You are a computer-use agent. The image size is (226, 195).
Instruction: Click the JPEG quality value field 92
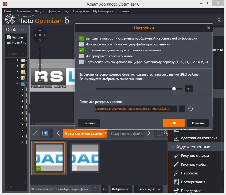pyautogui.click(x=189, y=89)
